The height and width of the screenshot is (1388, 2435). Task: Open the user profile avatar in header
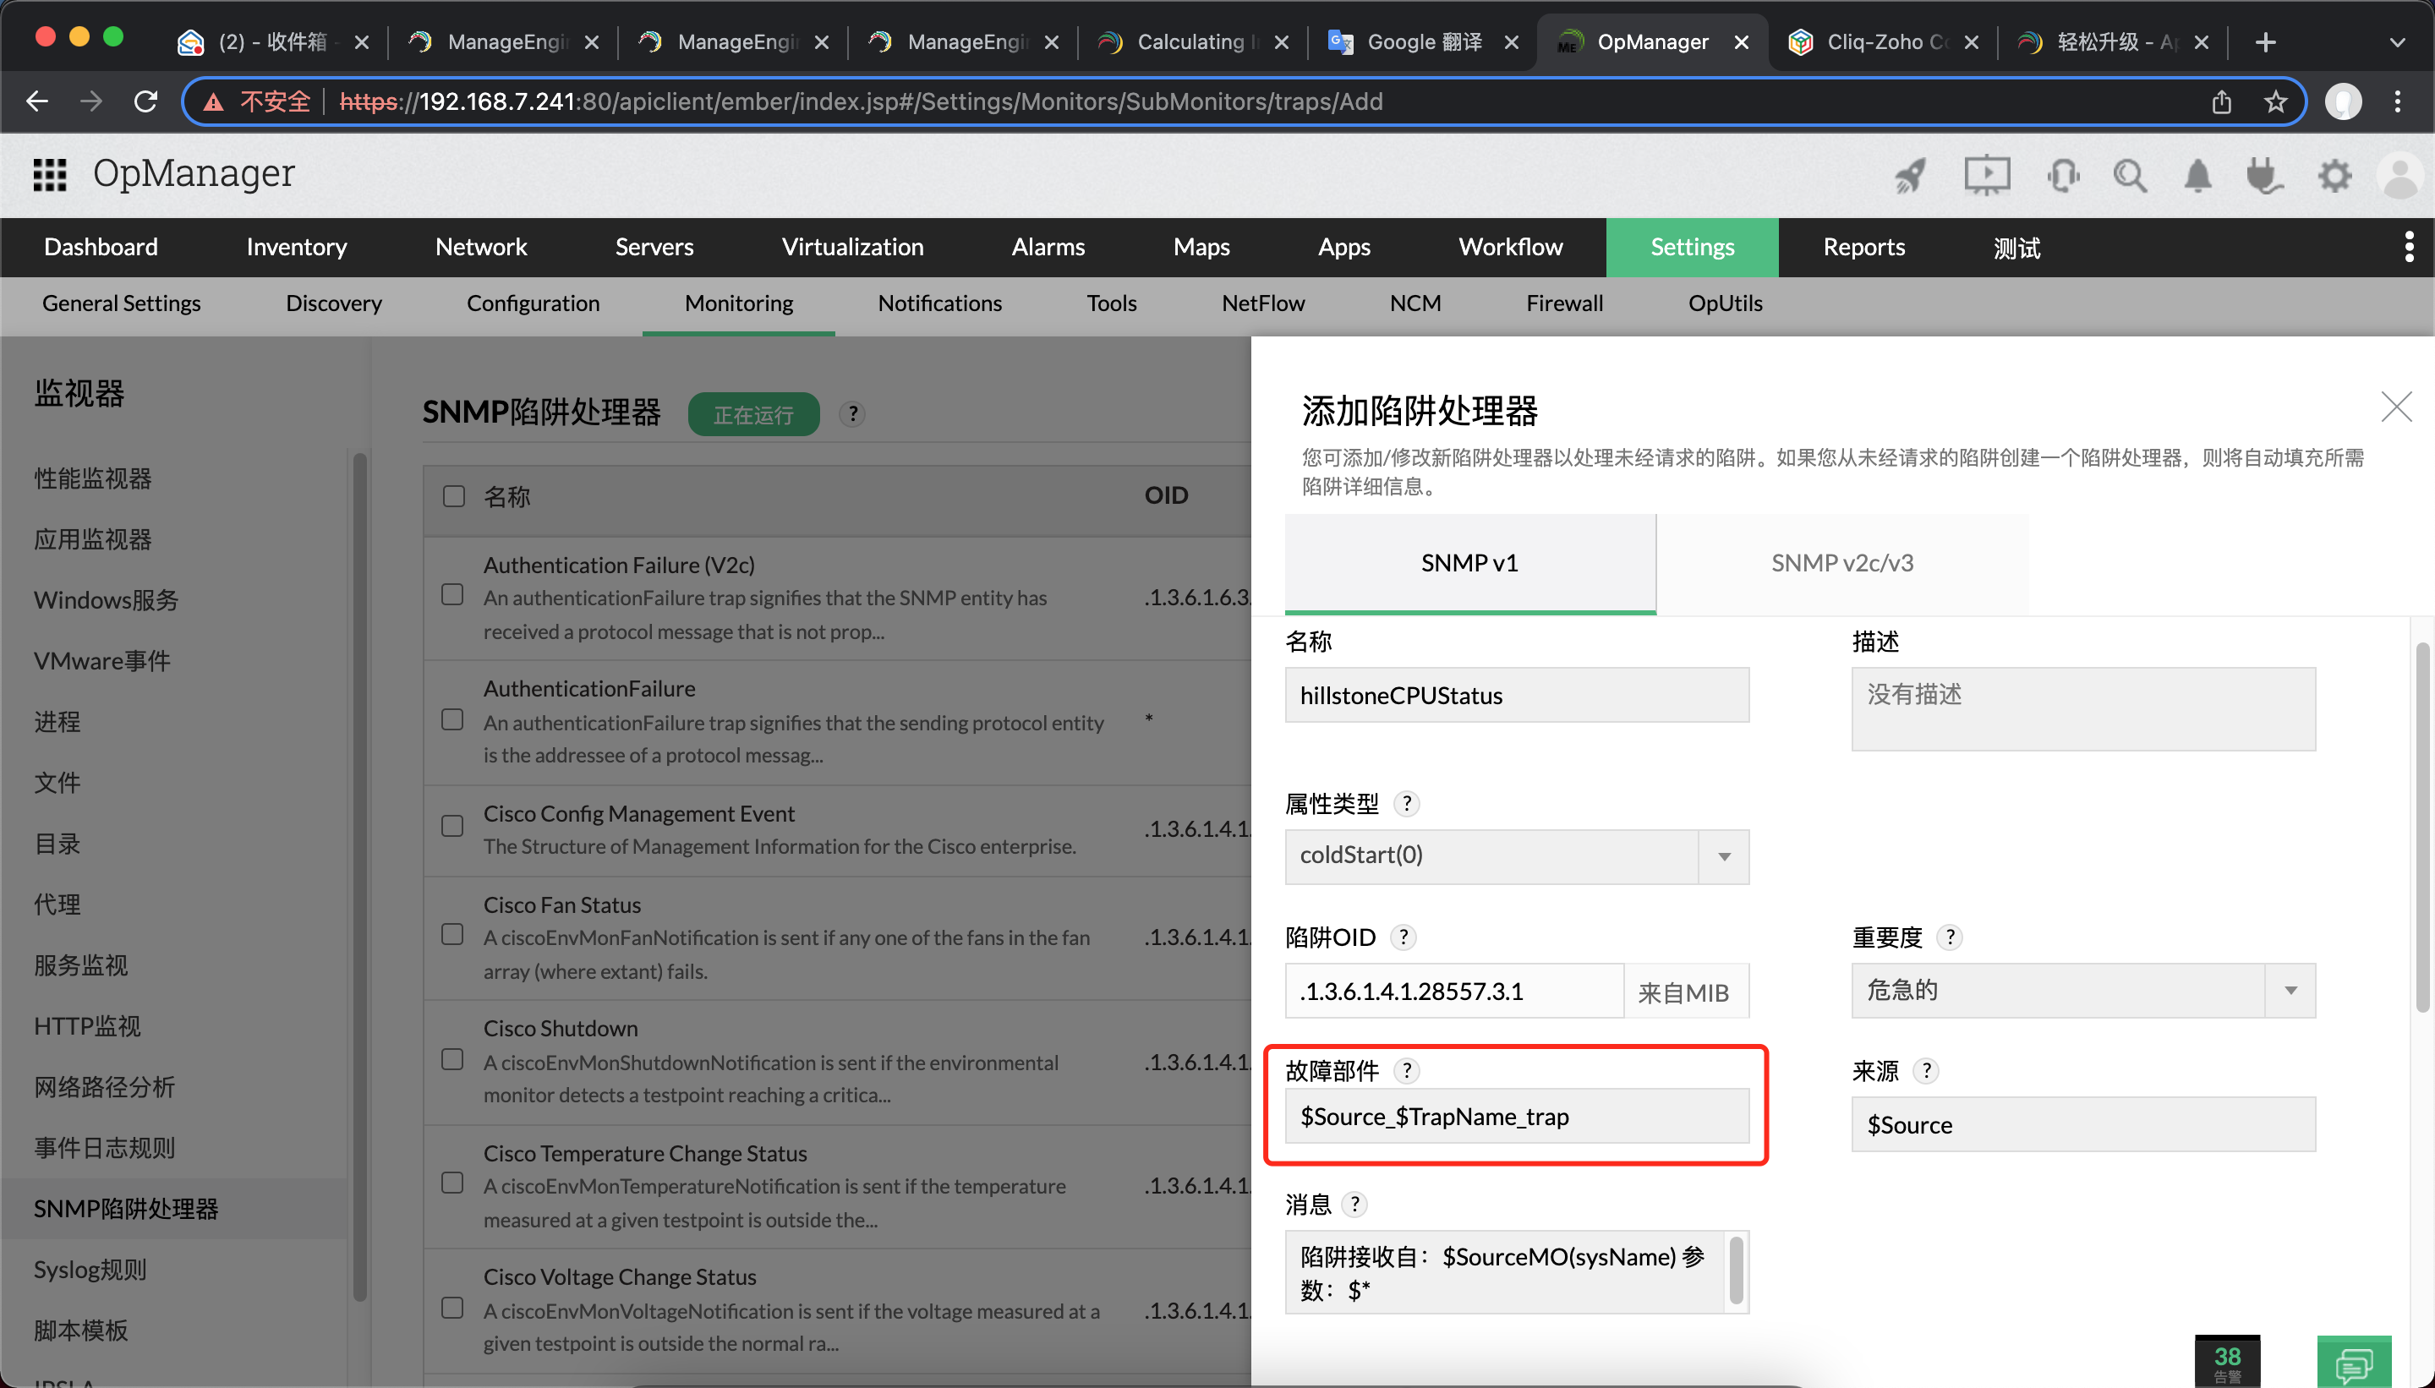click(x=2399, y=176)
